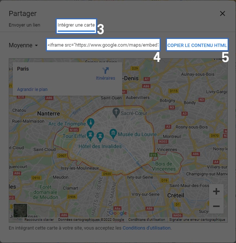Open Conditions d'utilisation link below the map
The width and height of the screenshot is (236, 243).
[x=147, y=228]
